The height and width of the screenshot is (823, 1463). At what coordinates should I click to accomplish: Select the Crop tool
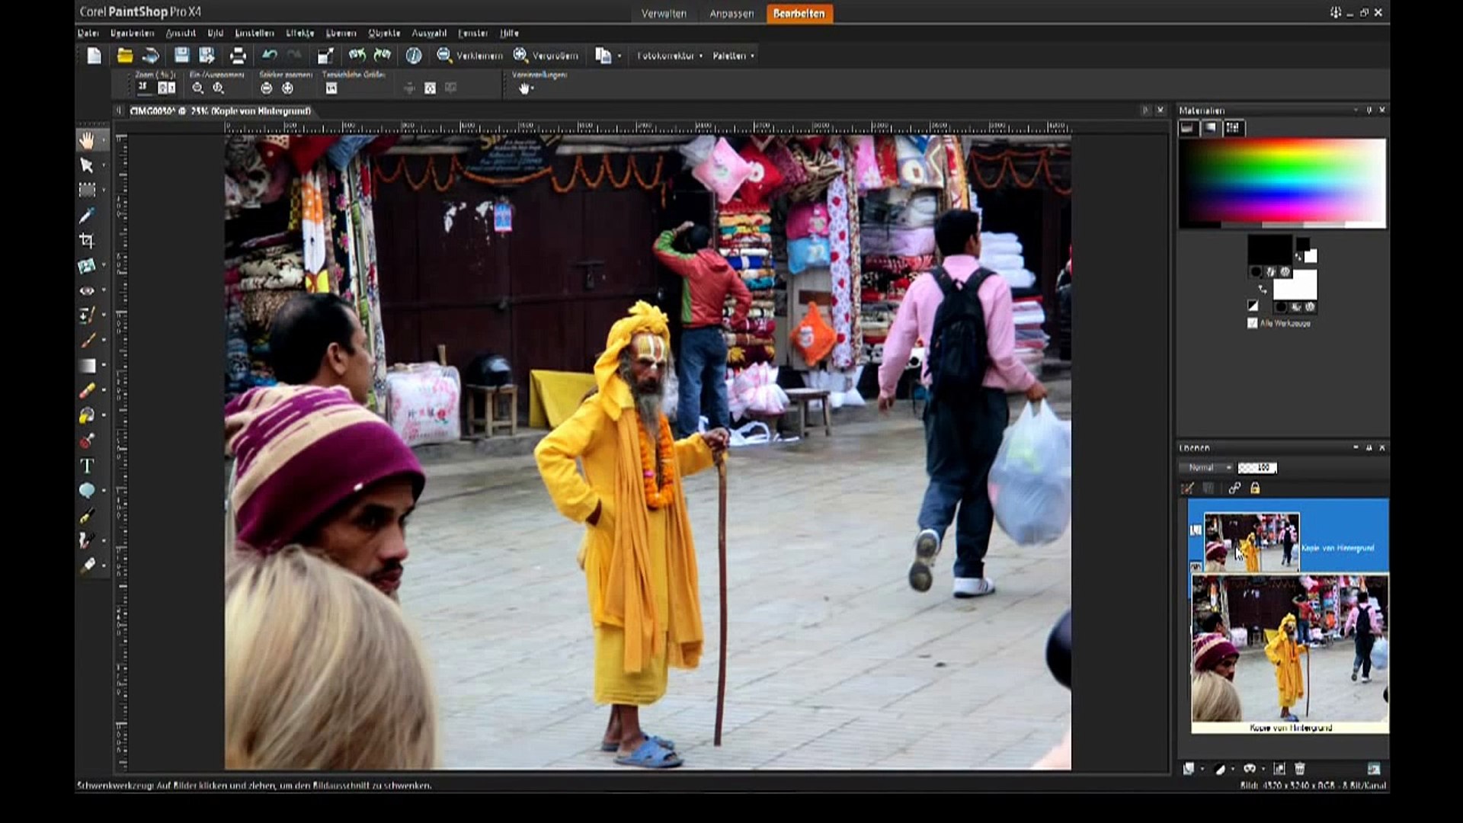(87, 241)
